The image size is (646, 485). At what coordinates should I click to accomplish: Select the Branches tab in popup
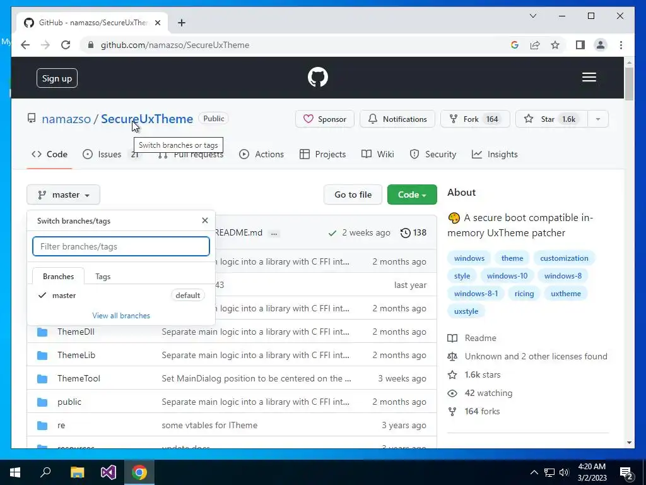58,277
